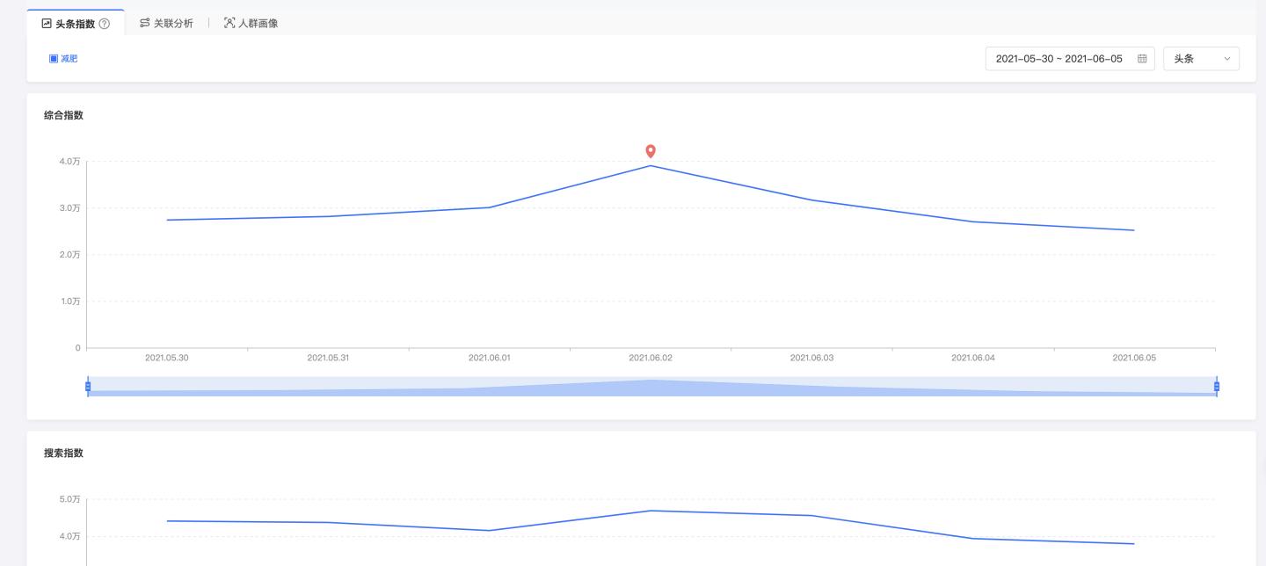Viewport: 1266px width, 566px height.
Task: Click the red pin marker on 综合指数 peak
Action: (x=651, y=151)
